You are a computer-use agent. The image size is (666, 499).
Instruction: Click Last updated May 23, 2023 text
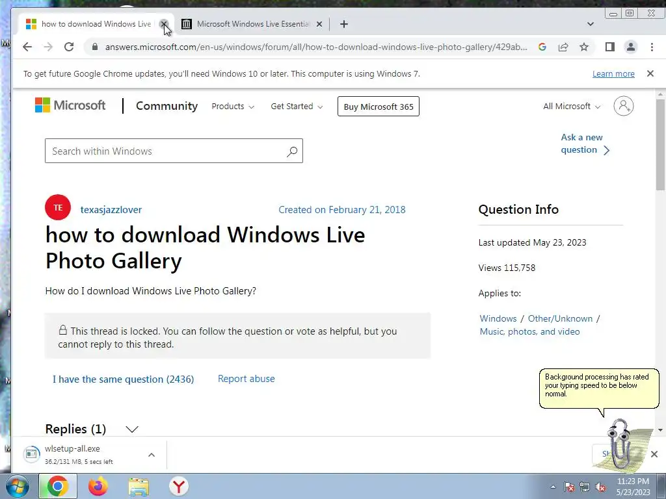532,242
